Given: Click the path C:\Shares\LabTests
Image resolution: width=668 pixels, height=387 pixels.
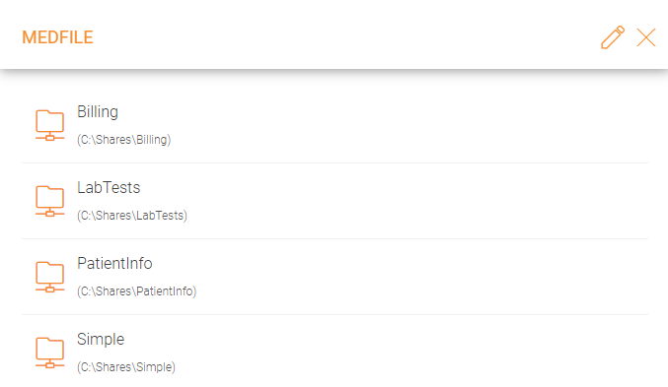Looking at the screenshot, I should (132, 216).
